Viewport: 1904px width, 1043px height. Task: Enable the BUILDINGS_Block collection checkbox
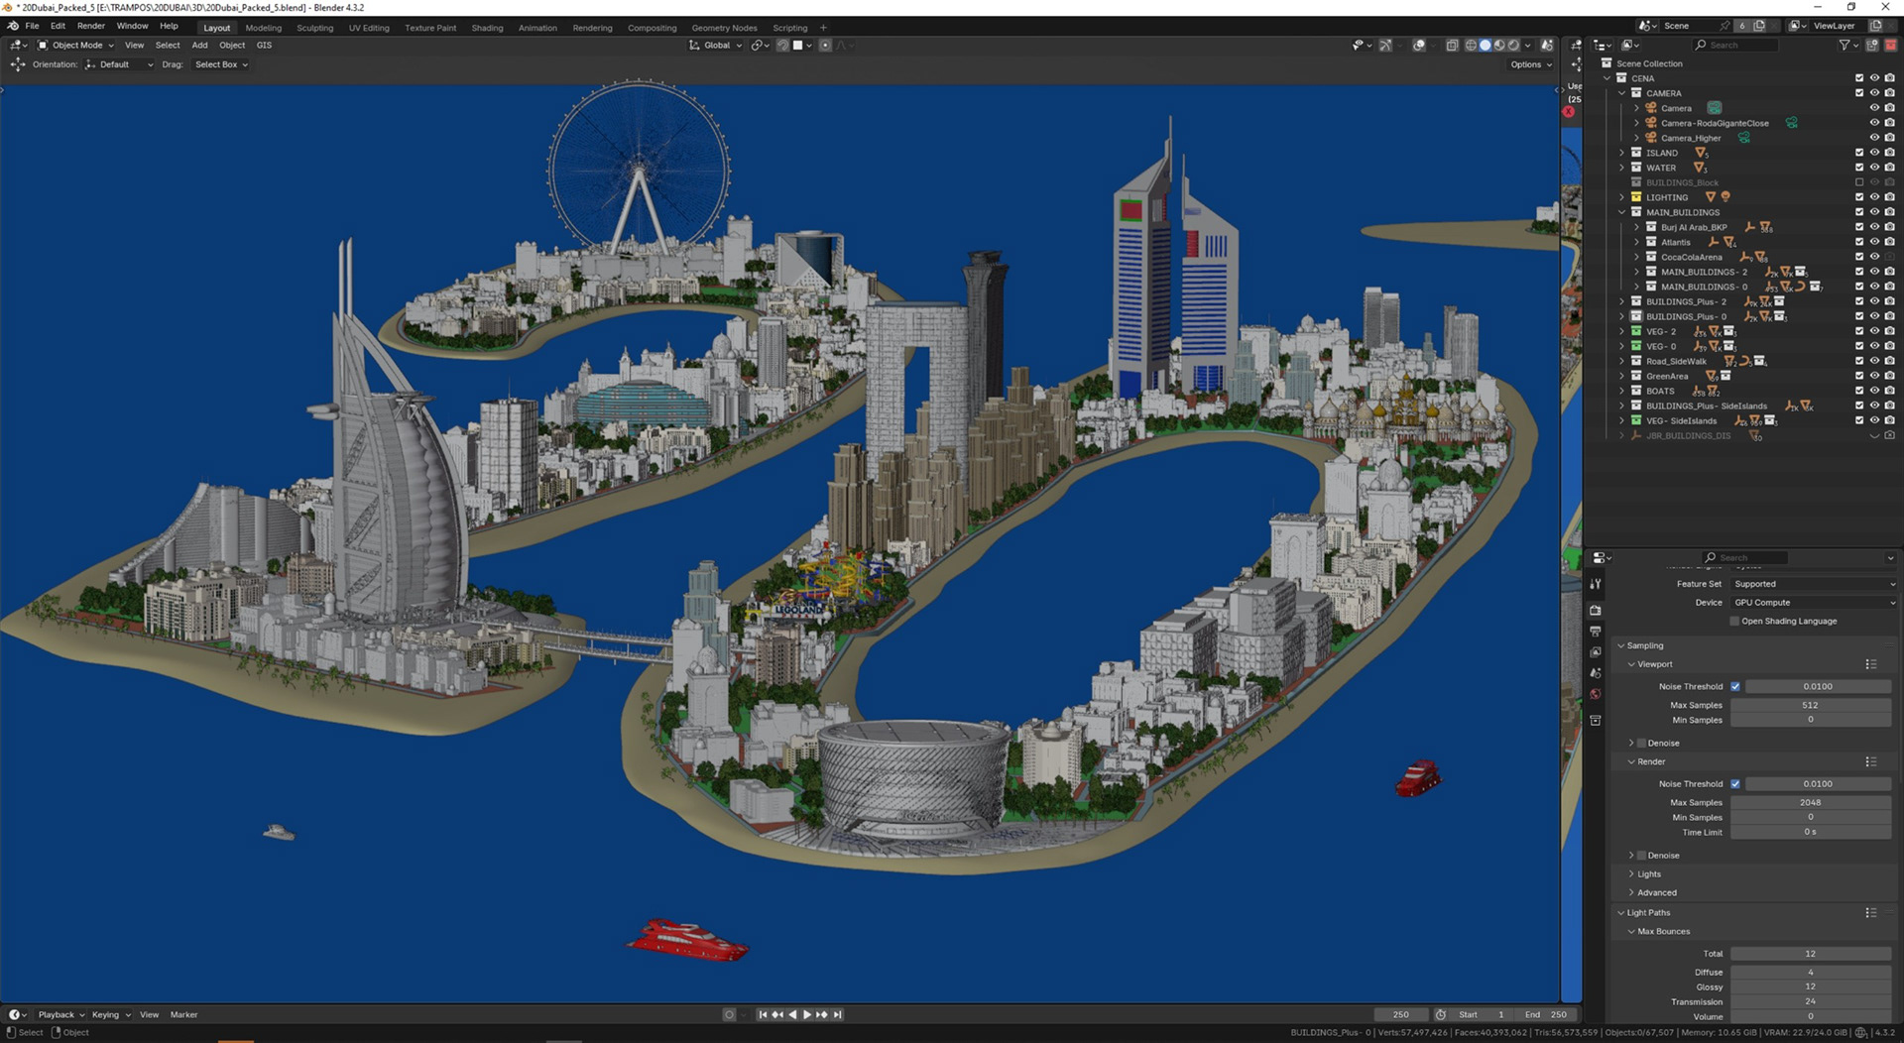point(1859,182)
